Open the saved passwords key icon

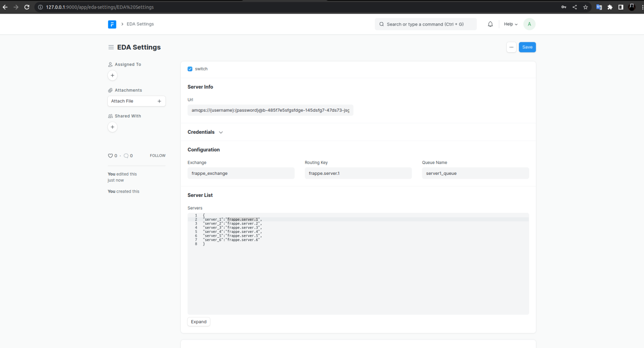563,7
